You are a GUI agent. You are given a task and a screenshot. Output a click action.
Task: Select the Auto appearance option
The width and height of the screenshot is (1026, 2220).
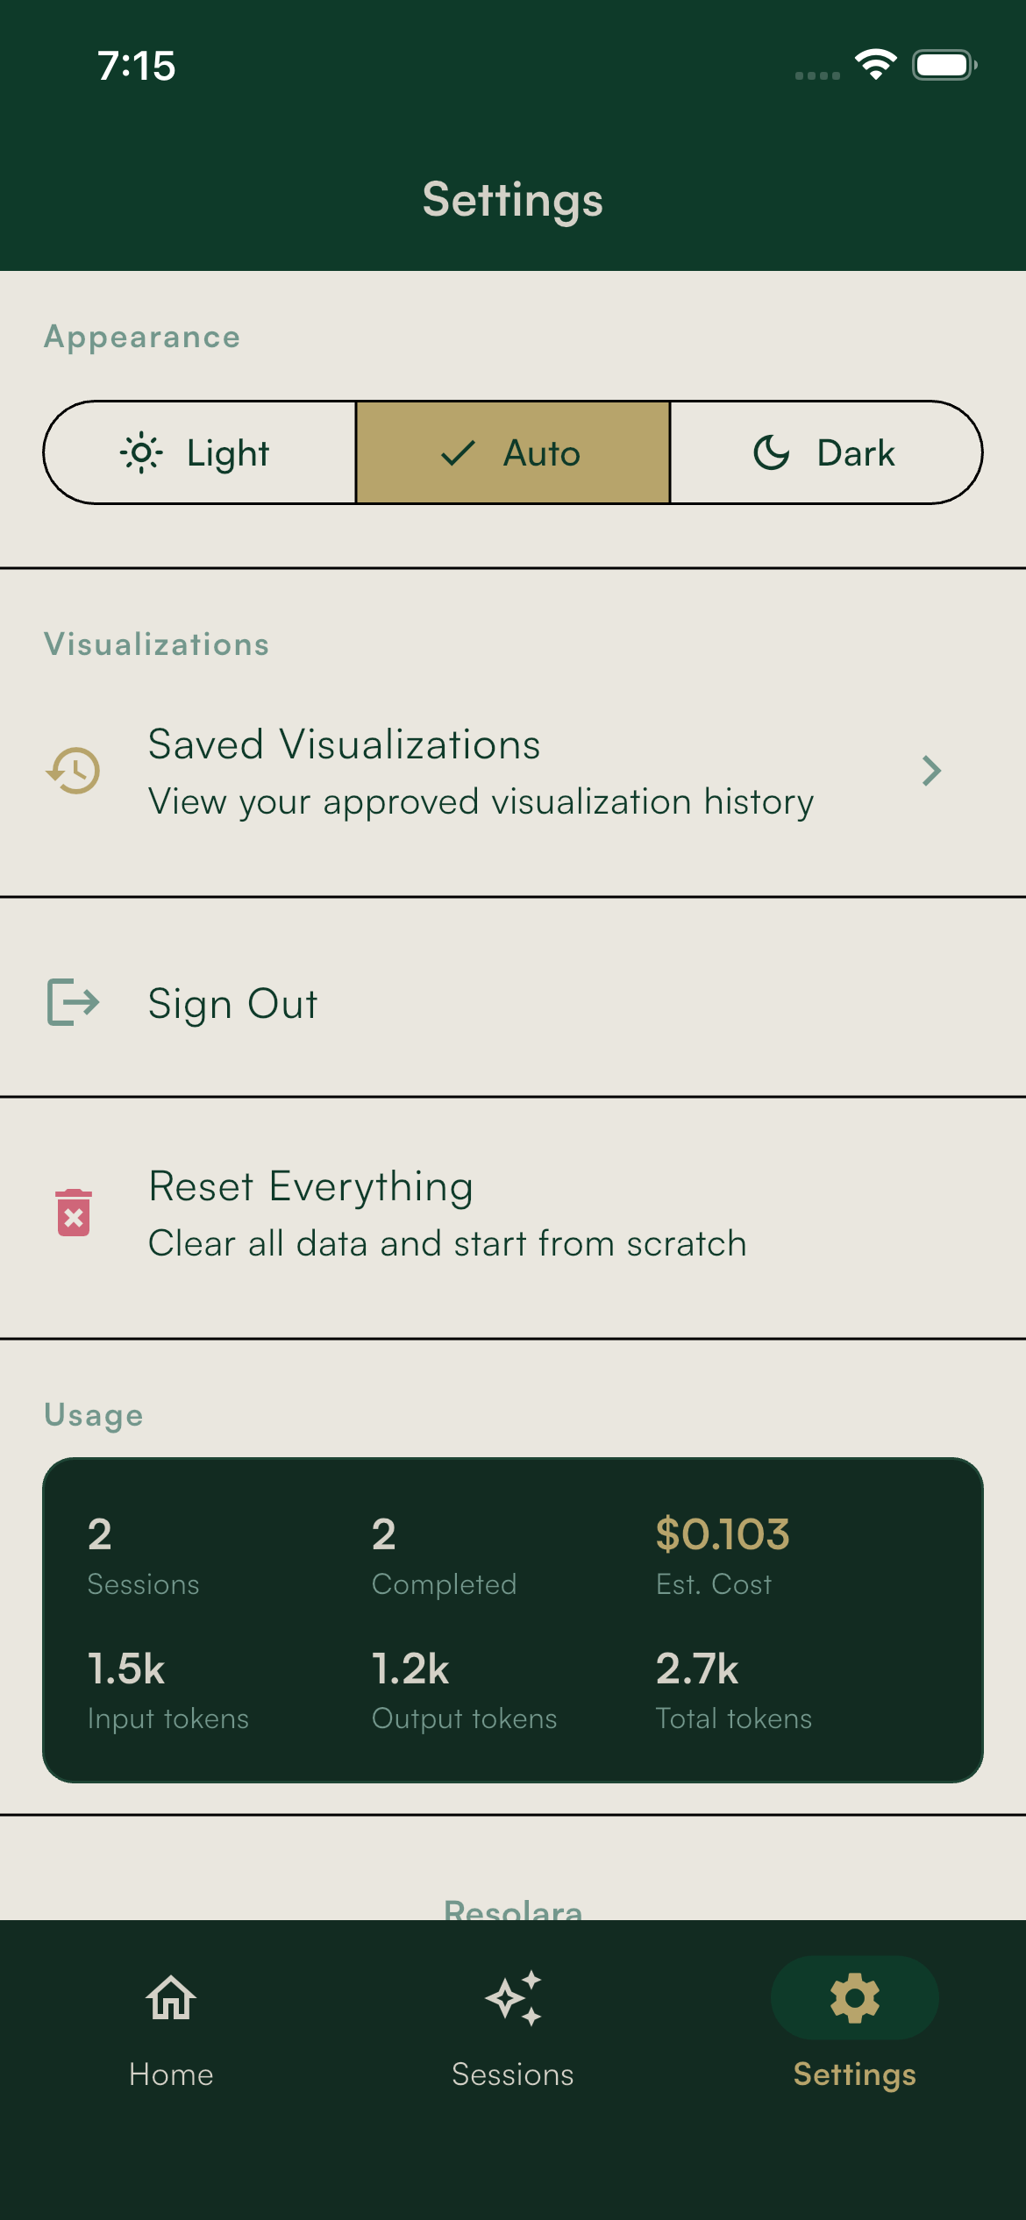click(513, 453)
